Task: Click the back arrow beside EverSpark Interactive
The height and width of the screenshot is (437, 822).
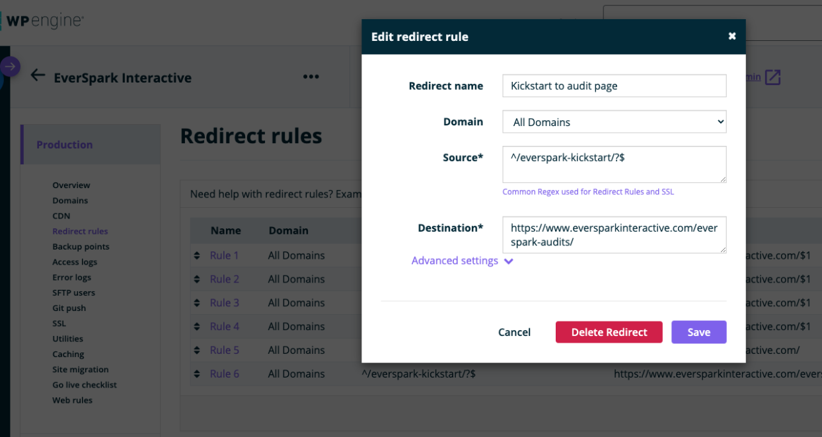Action: point(38,76)
